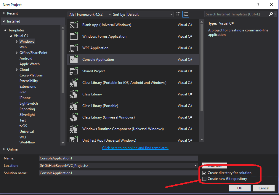The height and width of the screenshot is (195, 279).
Task: Click the category tree scroll down arrow
Action: pos(63,143)
